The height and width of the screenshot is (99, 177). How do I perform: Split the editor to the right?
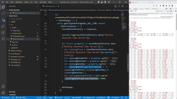point(122,6)
